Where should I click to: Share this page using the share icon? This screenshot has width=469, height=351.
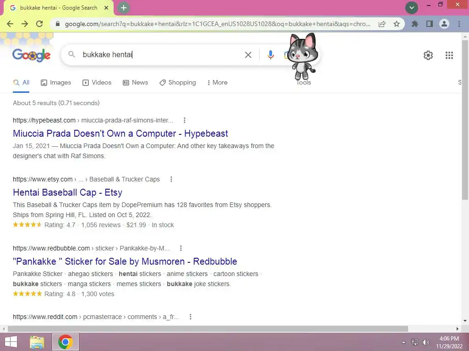tap(382, 24)
